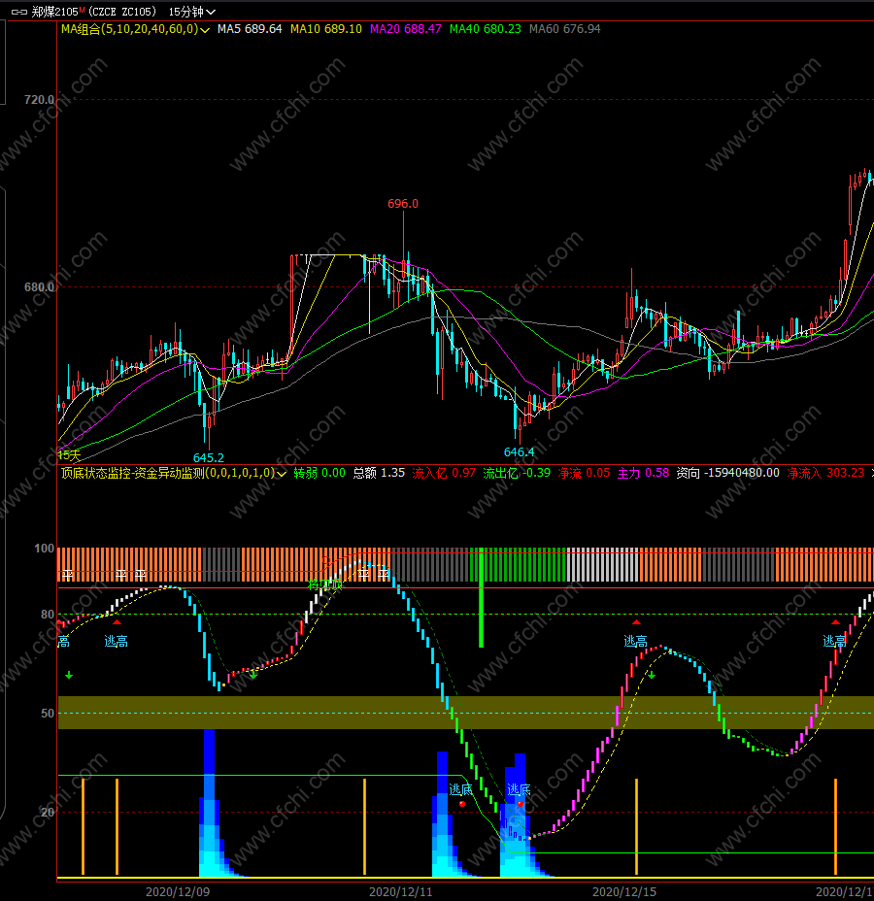Click the red triangle above 逃高 near 12/15

pos(636,622)
